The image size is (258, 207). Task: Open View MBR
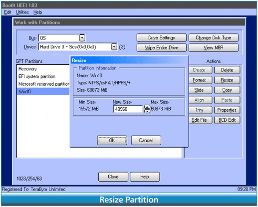pyautogui.click(x=213, y=48)
